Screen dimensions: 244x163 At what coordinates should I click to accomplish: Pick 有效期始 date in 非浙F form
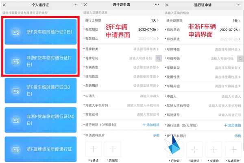[x=203, y=30]
